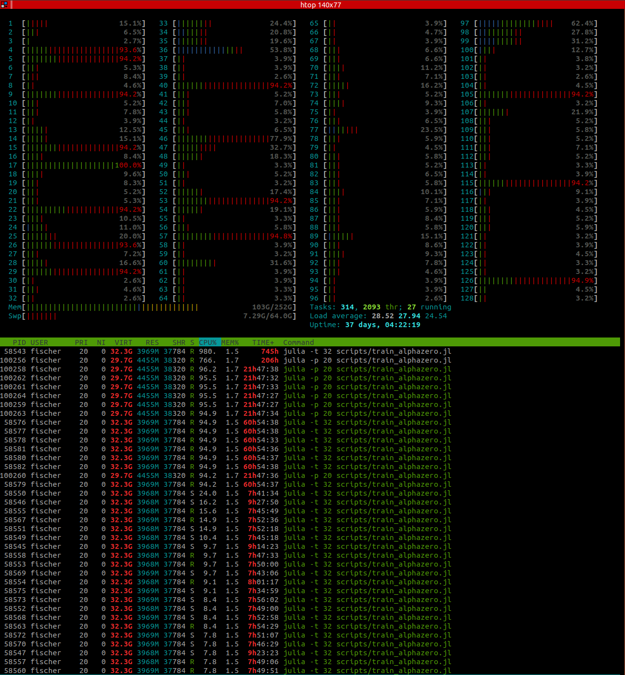Click the TIME+ column header
The height and width of the screenshot is (675, 625).
coord(263,342)
